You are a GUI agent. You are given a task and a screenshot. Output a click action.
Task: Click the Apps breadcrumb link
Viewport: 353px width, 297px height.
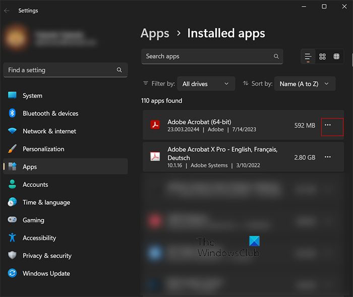(x=155, y=34)
